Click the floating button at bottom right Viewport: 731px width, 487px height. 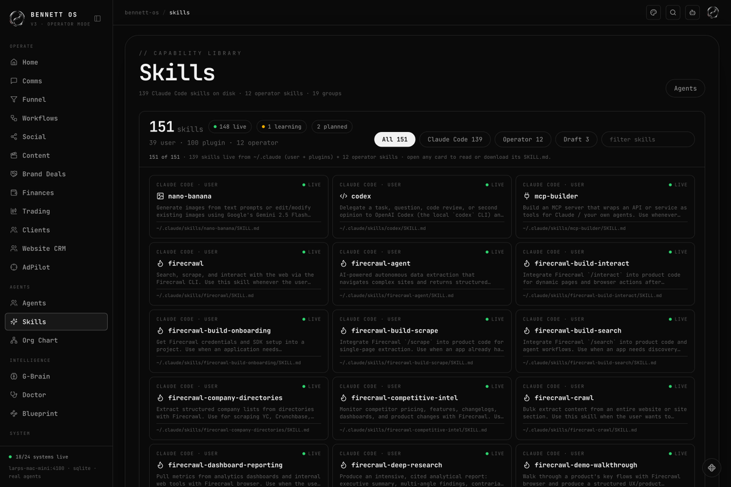click(x=712, y=468)
